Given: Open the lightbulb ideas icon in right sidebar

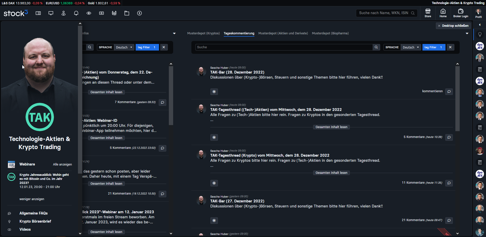Looking at the screenshot, I should coord(480,35).
